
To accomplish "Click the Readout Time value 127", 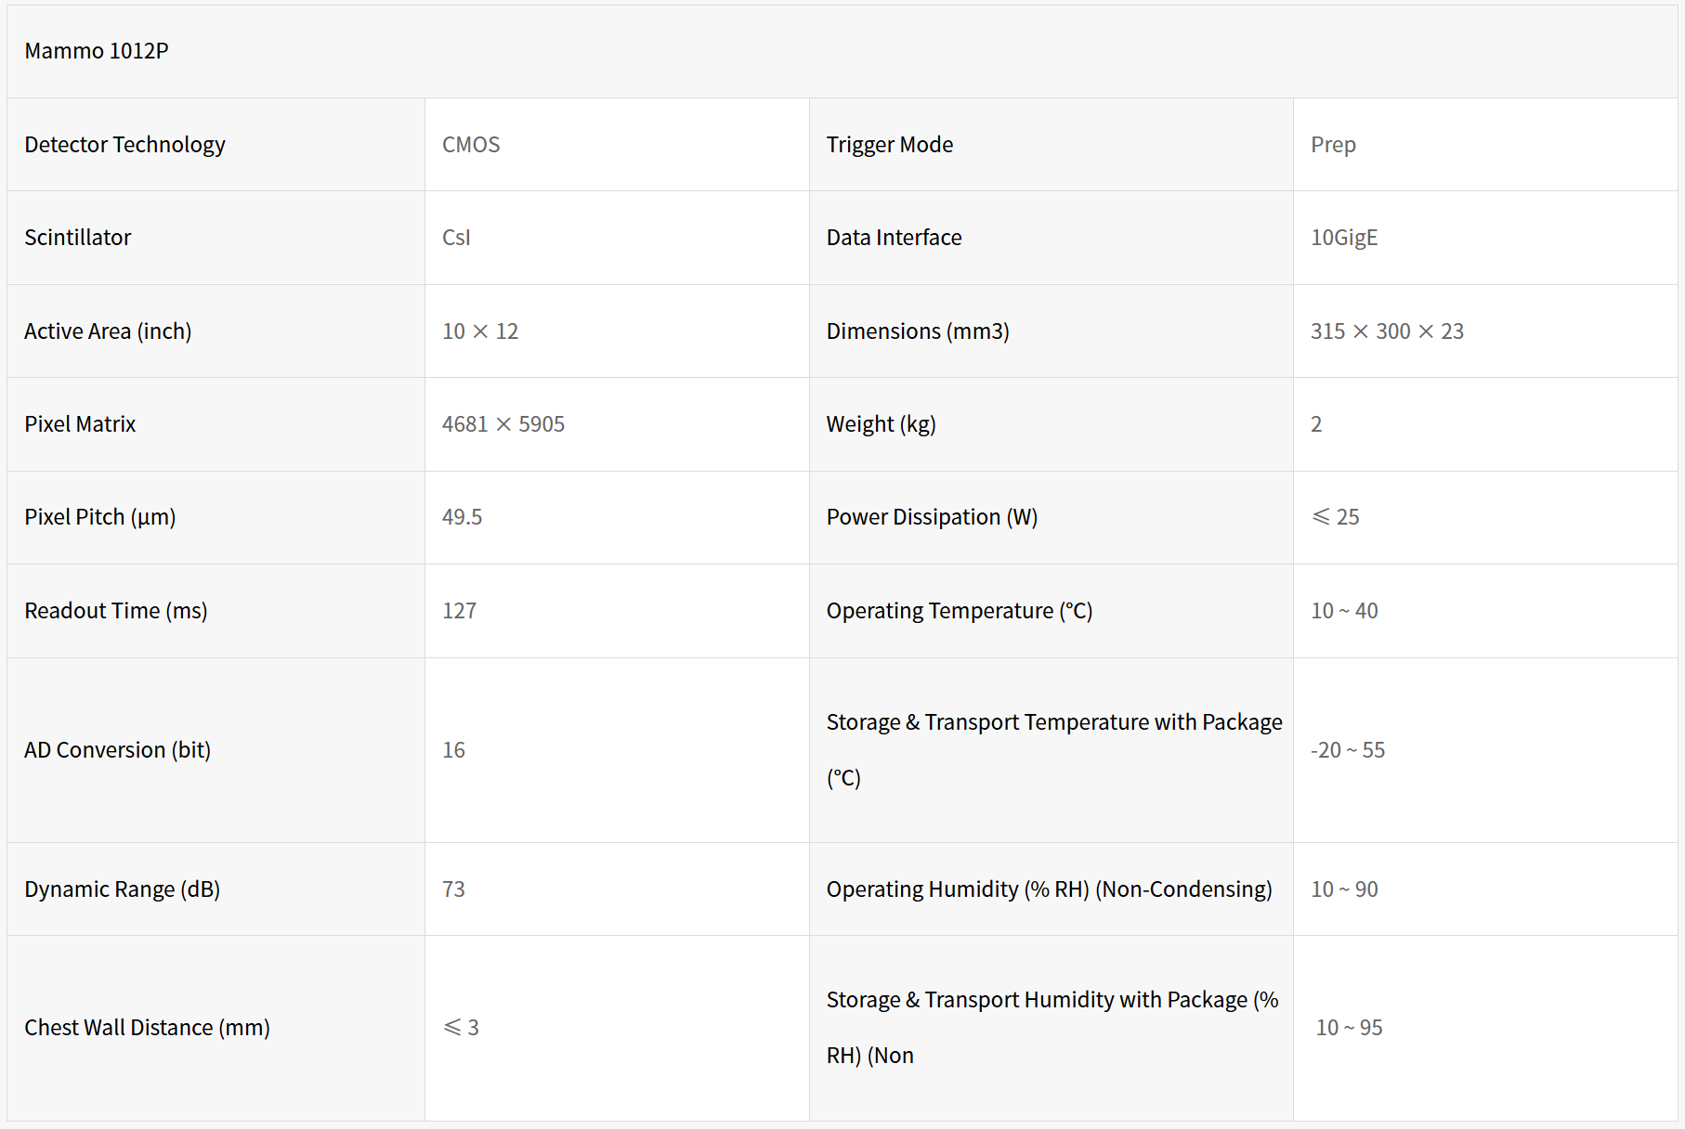I will 459,611.
